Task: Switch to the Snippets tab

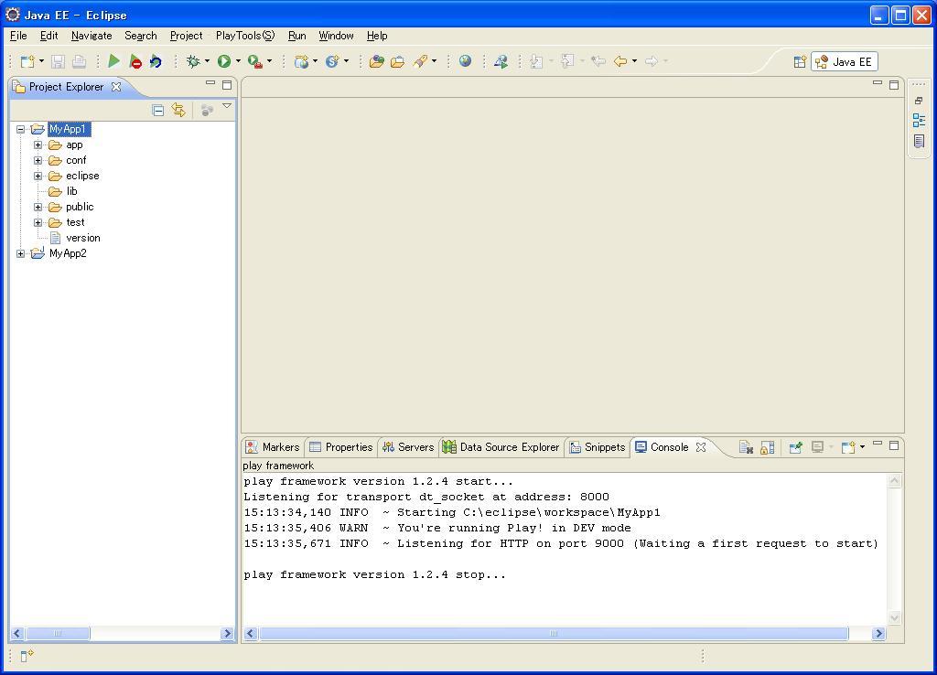Action: pos(597,447)
